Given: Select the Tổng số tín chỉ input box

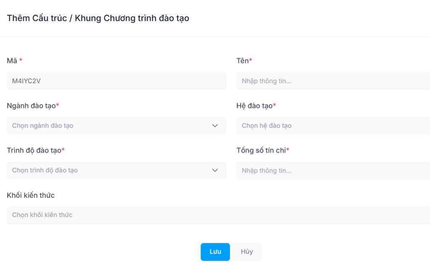Looking at the screenshot, I should (333, 170).
